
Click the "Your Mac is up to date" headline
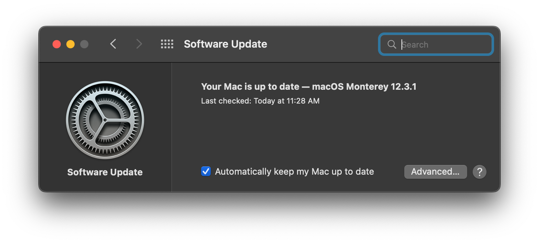[x=250, y=86]
